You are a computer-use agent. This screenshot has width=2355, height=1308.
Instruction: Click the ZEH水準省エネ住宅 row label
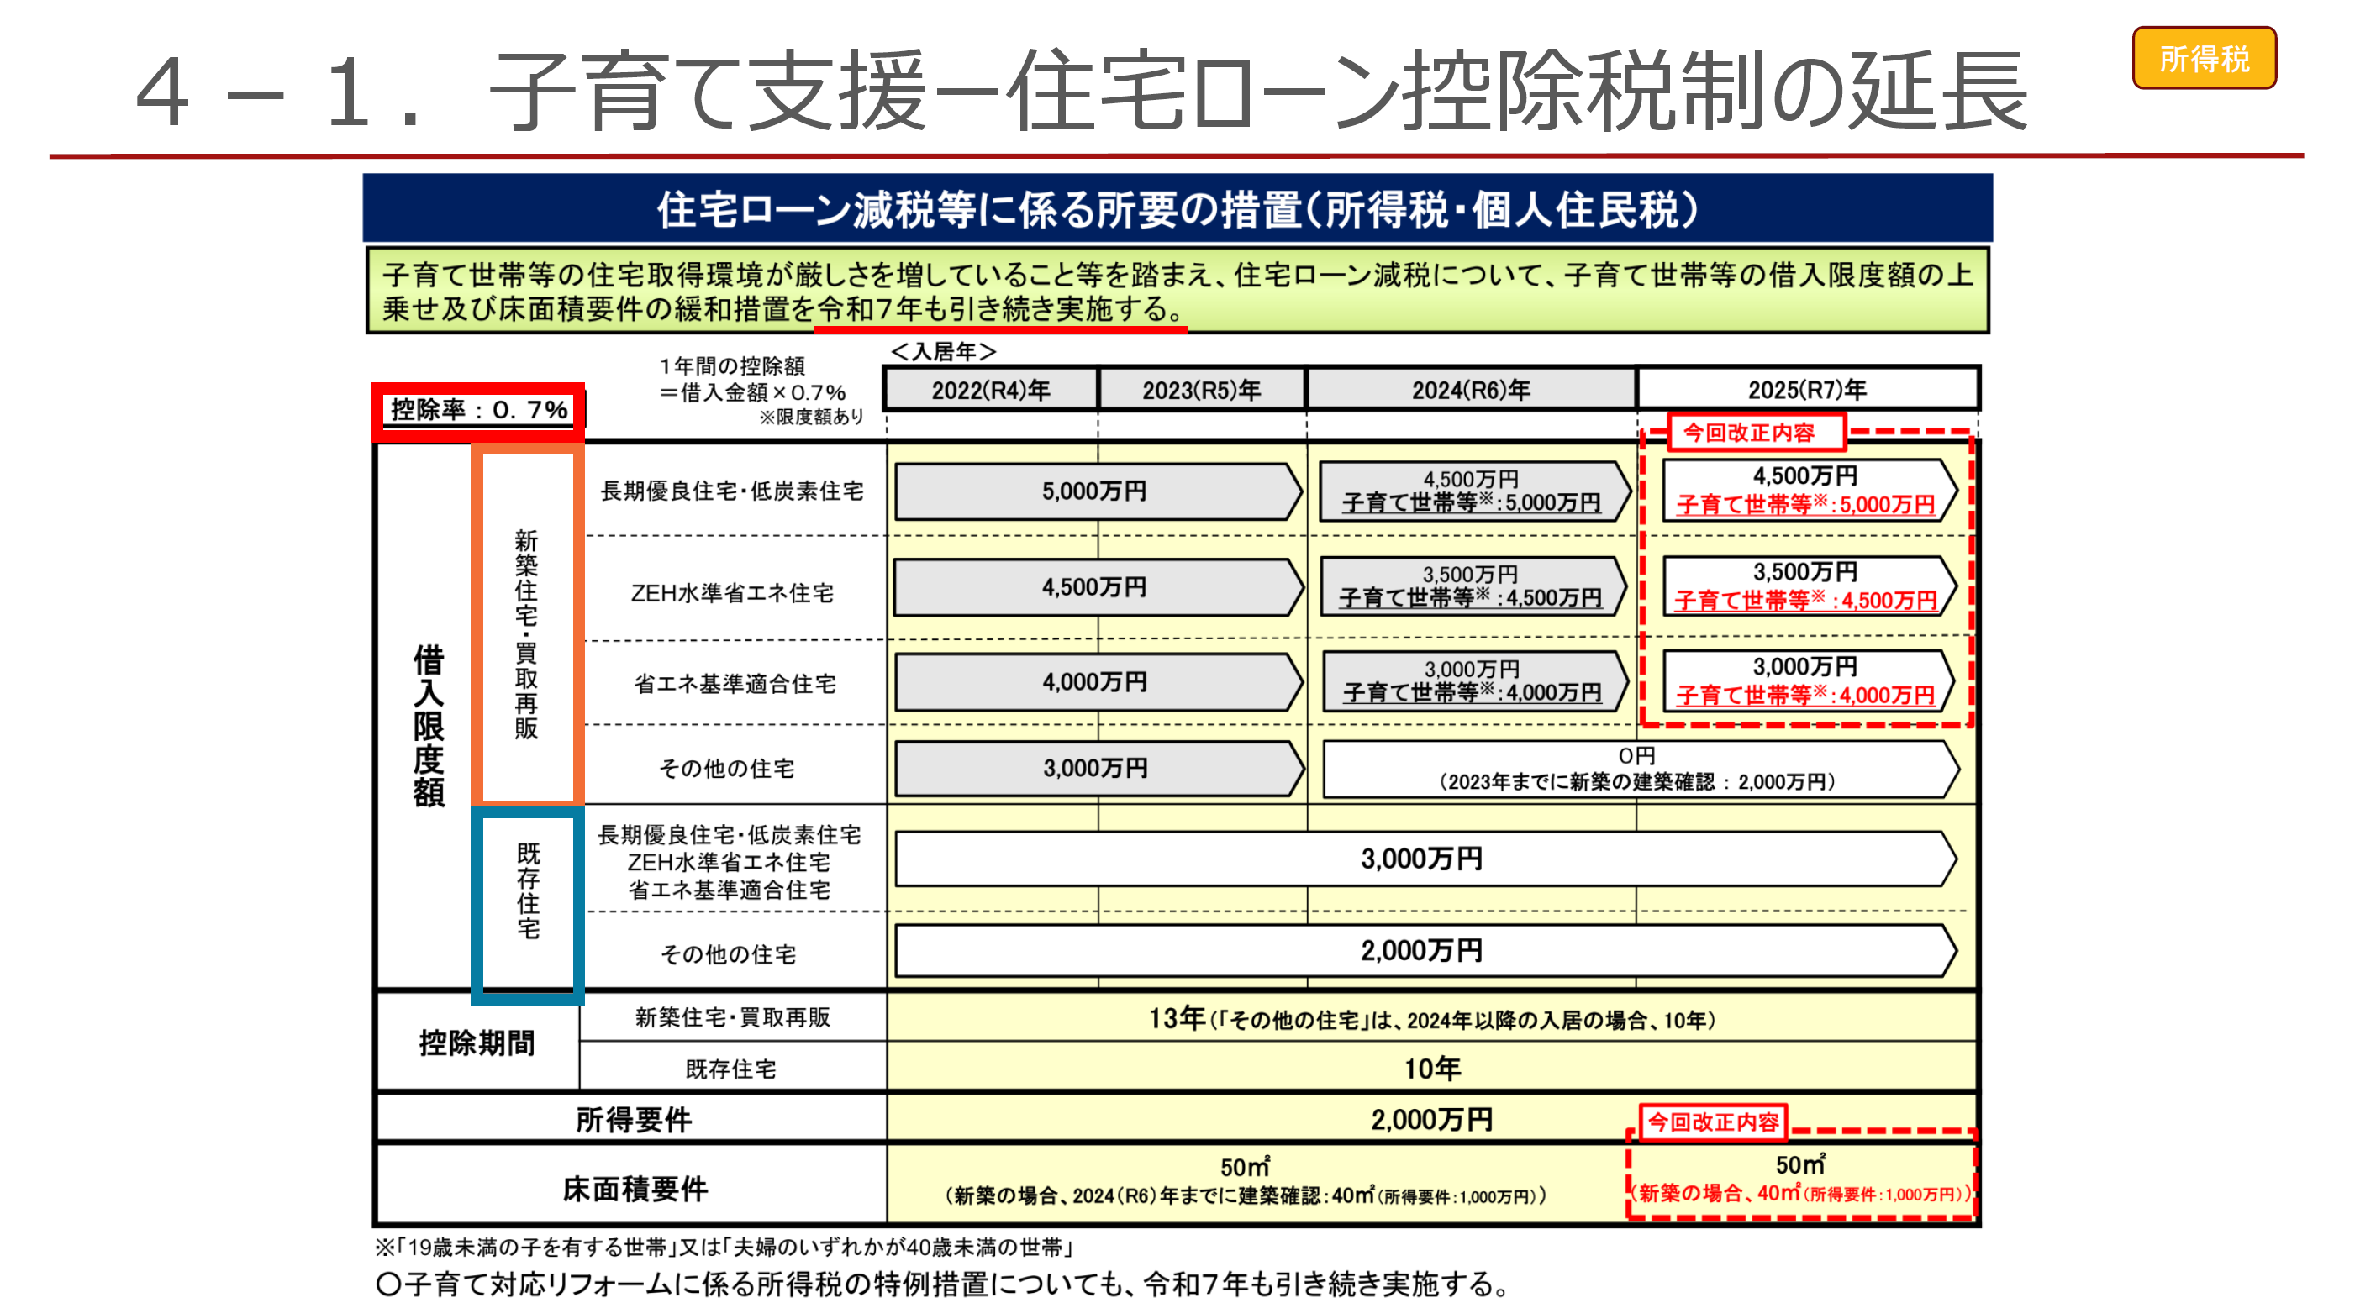coord(732,592)
